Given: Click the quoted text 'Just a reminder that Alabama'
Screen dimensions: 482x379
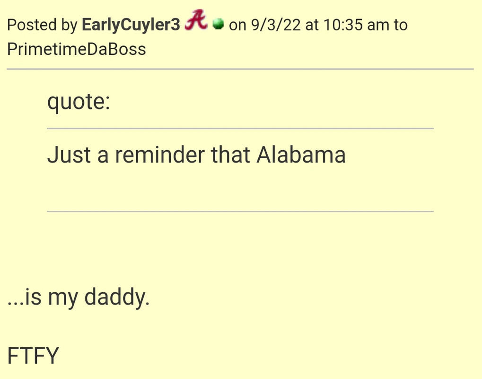Looking at the screenshot, I should pos(196,154).
